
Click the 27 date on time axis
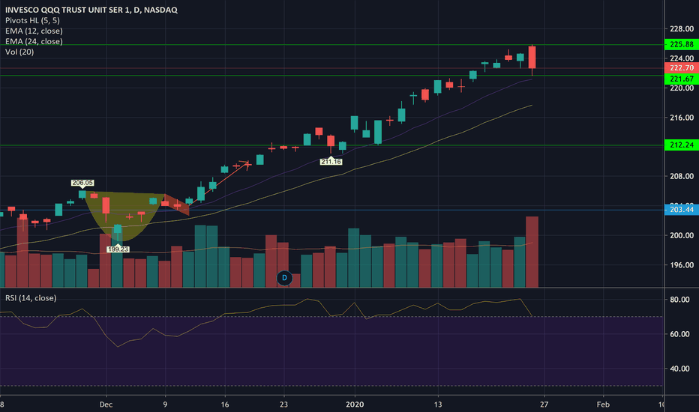(x=544, y=405)
